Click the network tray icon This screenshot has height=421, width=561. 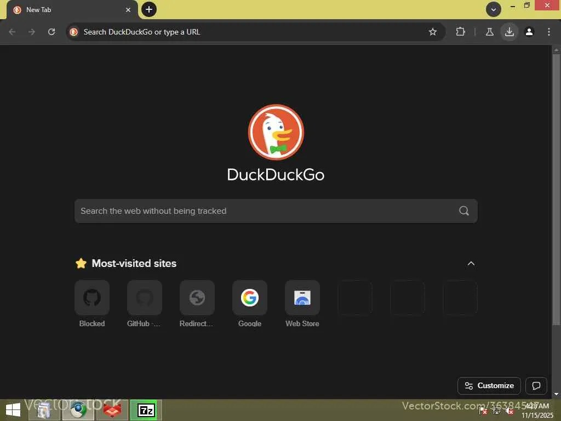496,411
